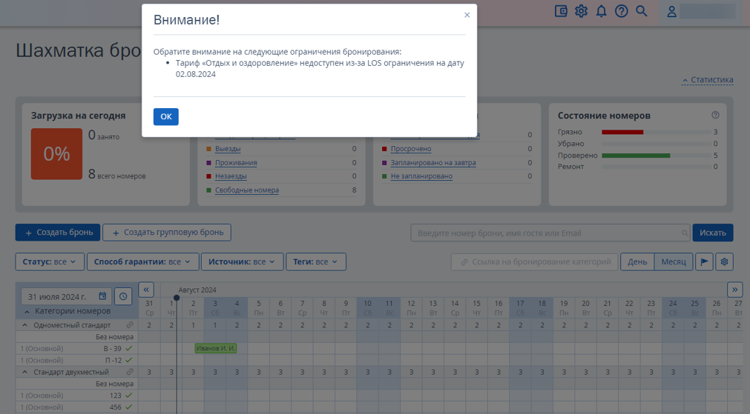Click the Грязно red status bar
The height and width of the screenshot is (414, 750).
tap(622, 133)
